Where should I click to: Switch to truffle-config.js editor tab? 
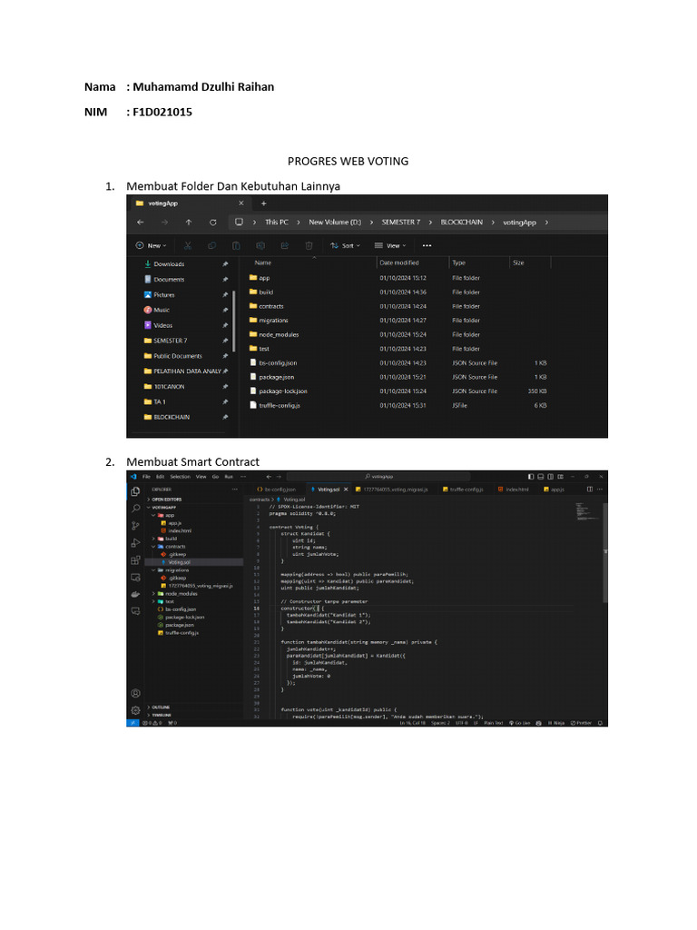(x=466, y=489)
